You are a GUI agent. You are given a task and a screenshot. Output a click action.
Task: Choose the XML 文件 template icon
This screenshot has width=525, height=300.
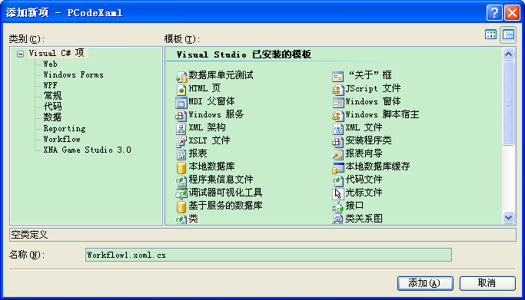(338, 129)
